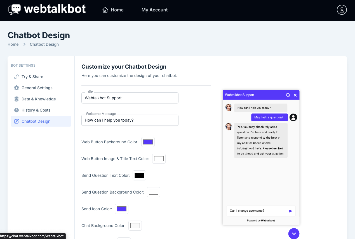This screenshot has width=355, height=239.
Task: Refresh the chat preview conversation
Action: coord(288,95)
